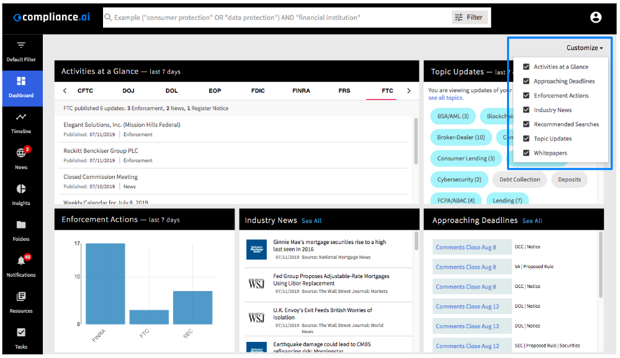Viewport: 620px width, 358px height.
Task: Open U.K. Envoy's Exit article
Action: pos(322,314)
